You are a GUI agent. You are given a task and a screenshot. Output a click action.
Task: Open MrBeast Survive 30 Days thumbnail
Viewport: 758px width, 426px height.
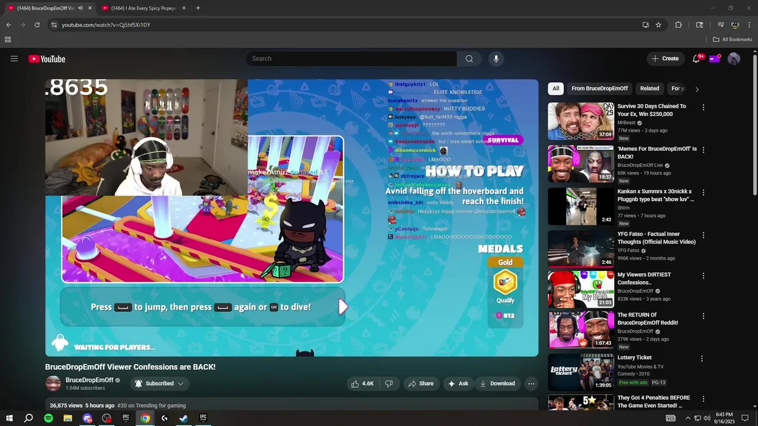pyautogui.click(x=581, y=121)
